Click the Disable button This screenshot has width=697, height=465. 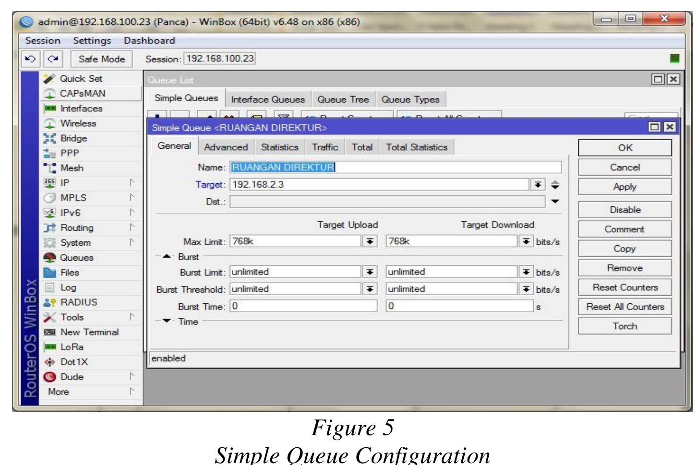625,210
